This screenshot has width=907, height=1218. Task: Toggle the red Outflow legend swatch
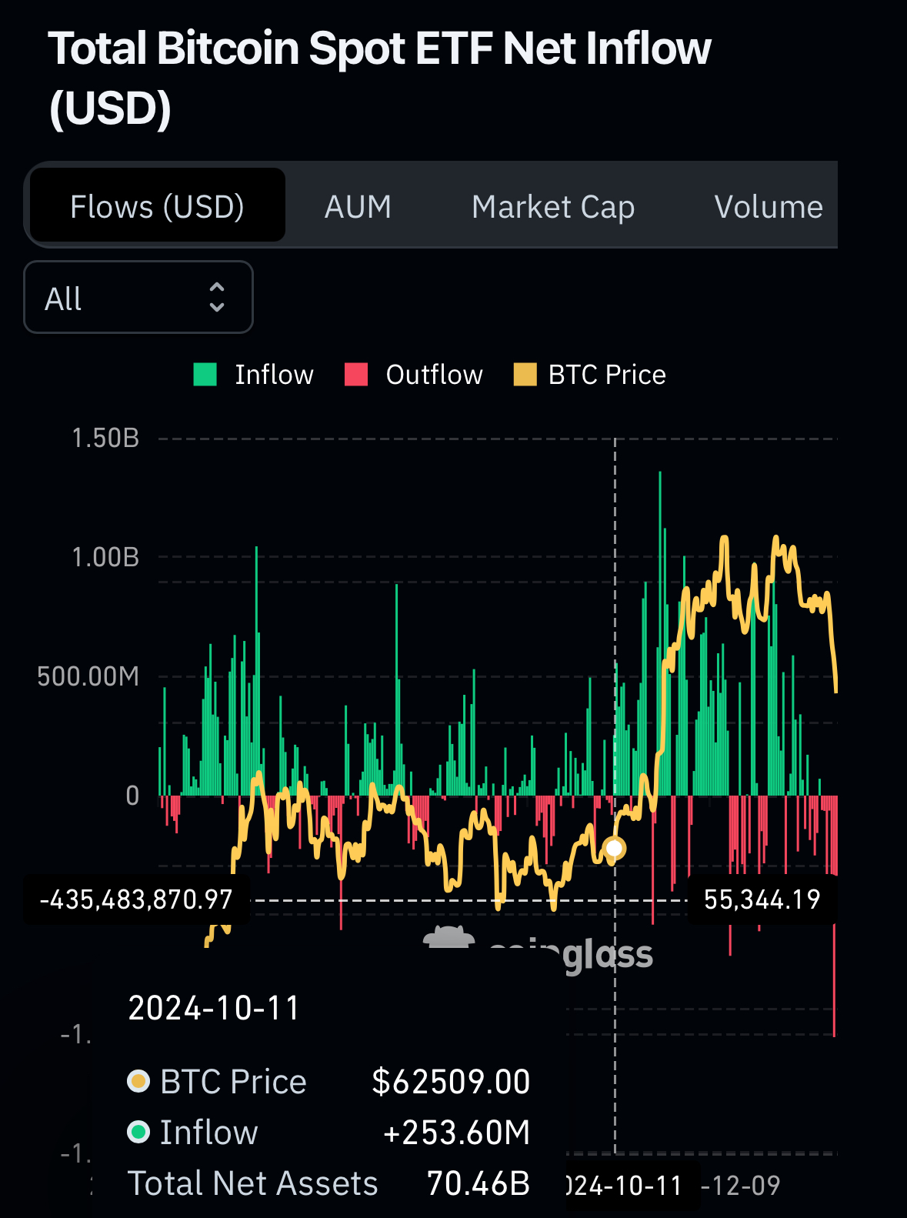coord(356,375)
